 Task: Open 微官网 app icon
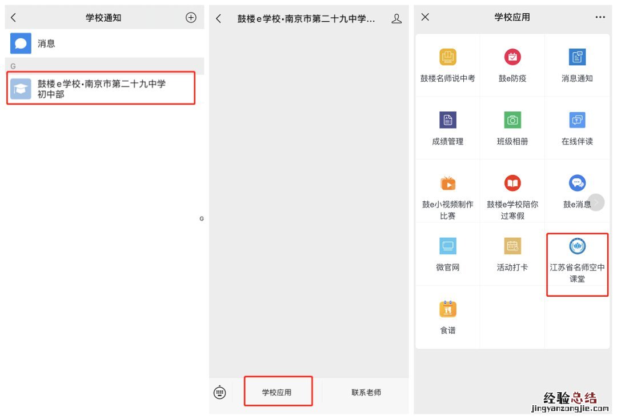(448, 247)
